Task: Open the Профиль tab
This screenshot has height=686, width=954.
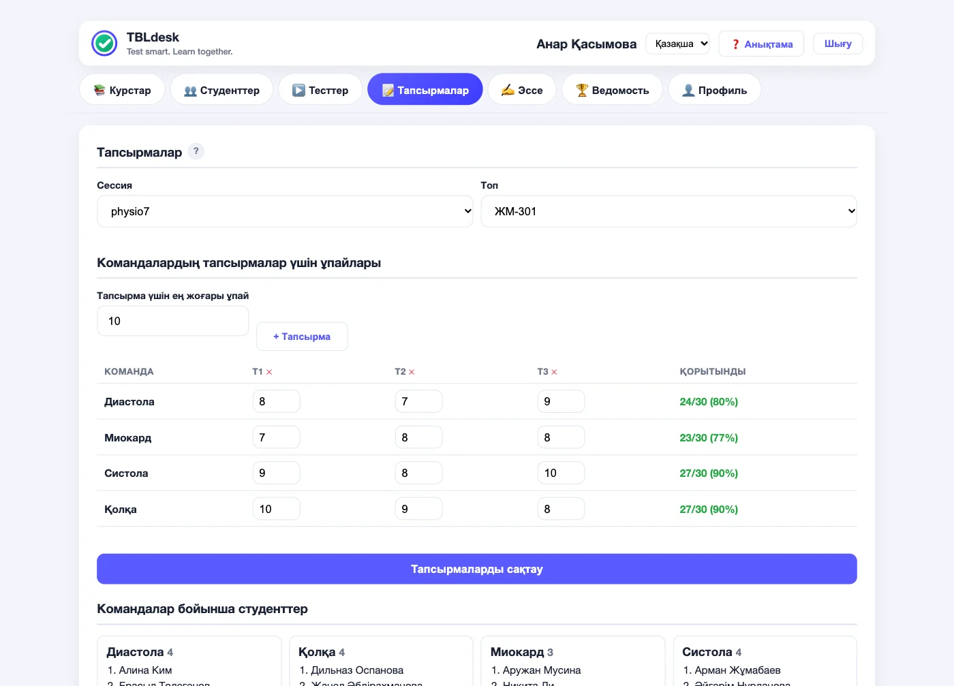Action: click(x=714, y=90)
